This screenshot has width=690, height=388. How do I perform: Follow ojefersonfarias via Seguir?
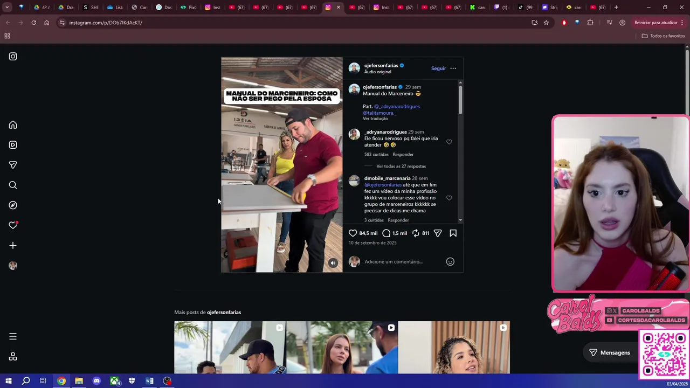pos(438,68)
